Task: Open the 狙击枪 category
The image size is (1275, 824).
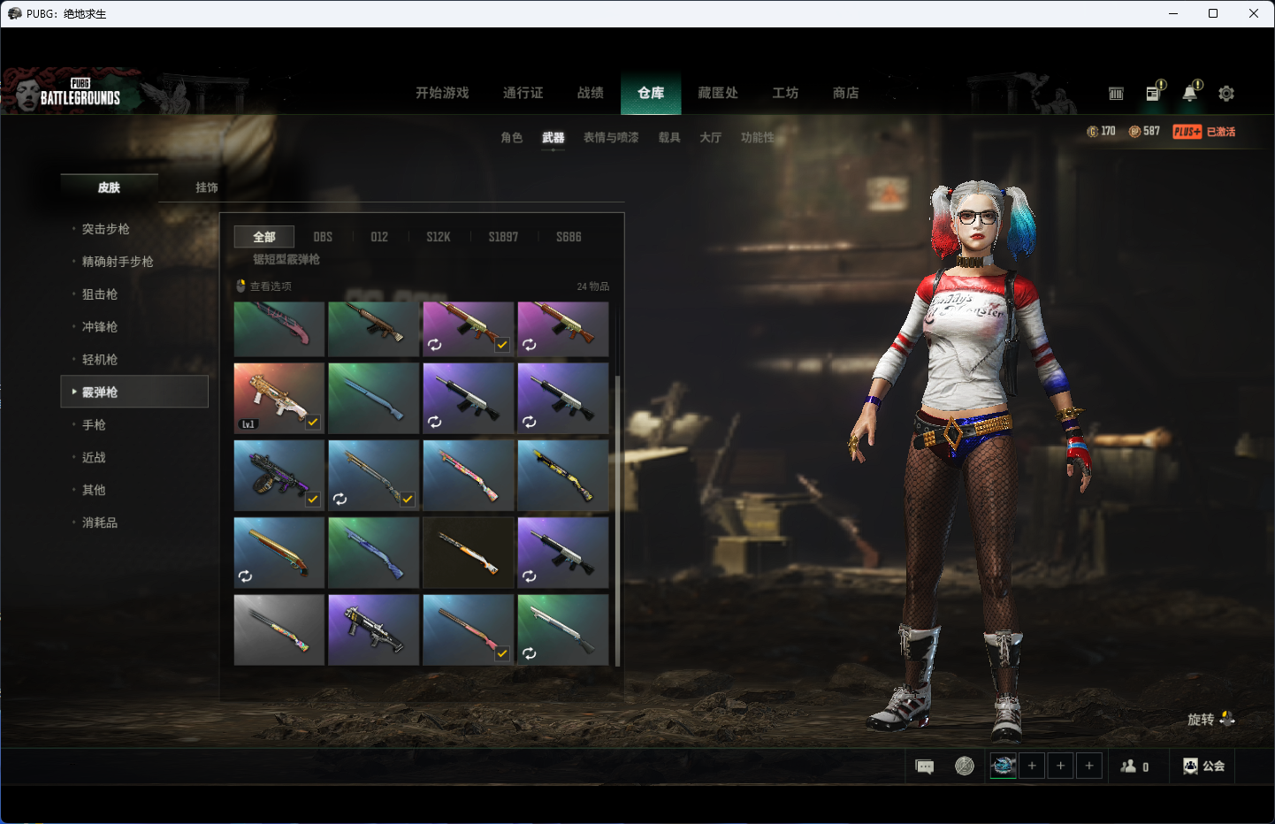Action: coord(100,294)
